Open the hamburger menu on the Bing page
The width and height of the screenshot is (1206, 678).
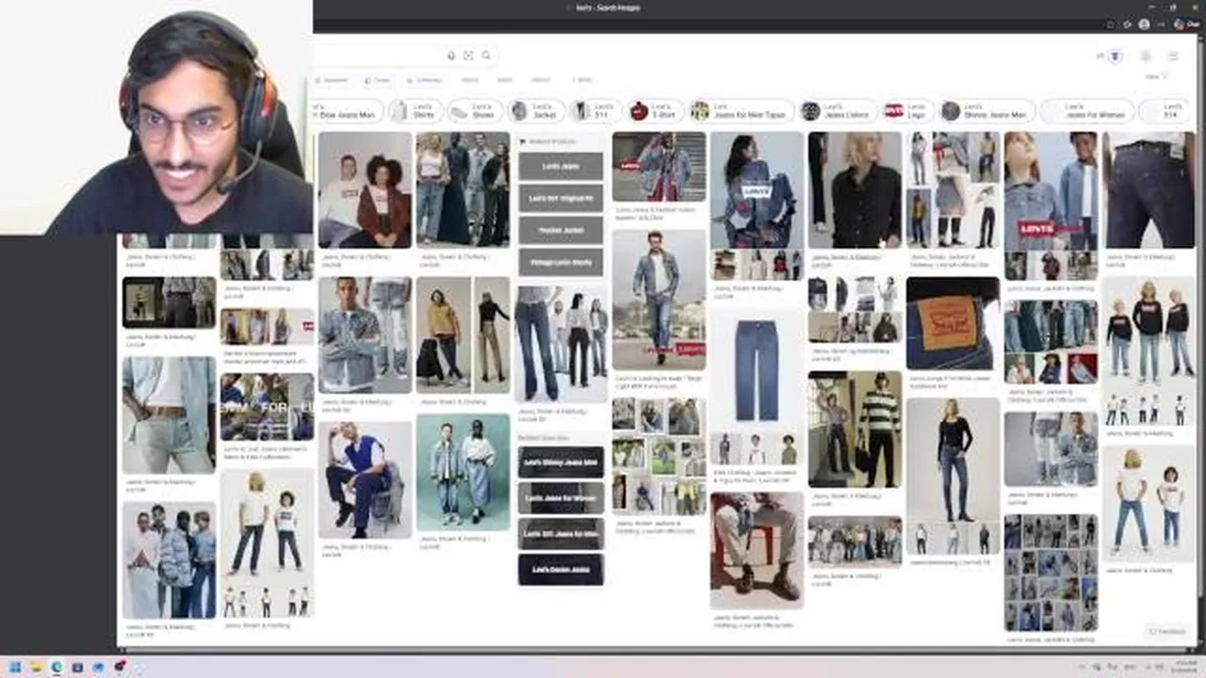1173,56
